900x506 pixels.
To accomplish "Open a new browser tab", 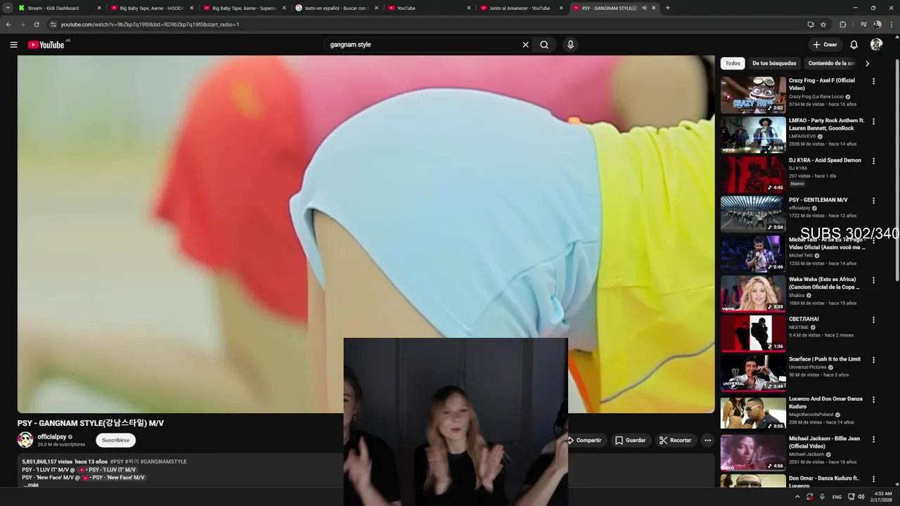I will click(x=667, y=8).
